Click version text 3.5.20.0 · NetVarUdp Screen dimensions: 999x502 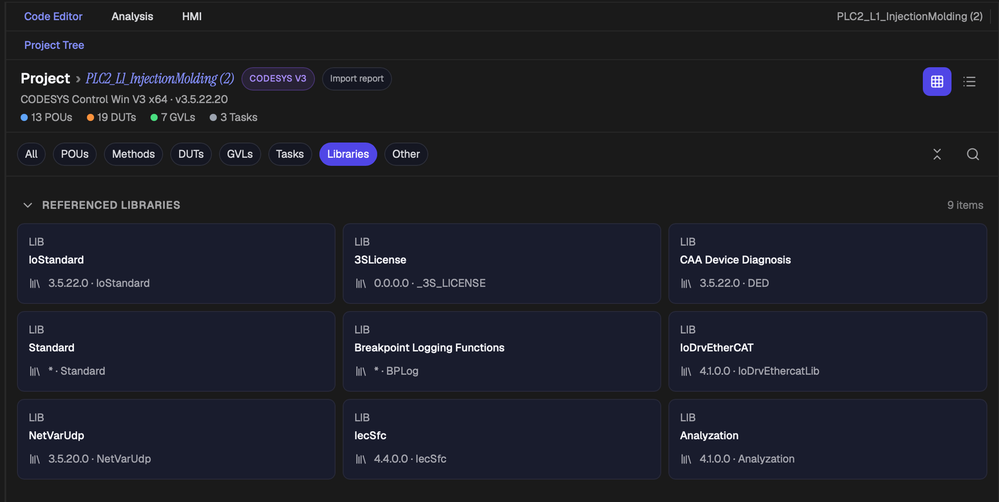pyautogui.click(x=99, y=459)
